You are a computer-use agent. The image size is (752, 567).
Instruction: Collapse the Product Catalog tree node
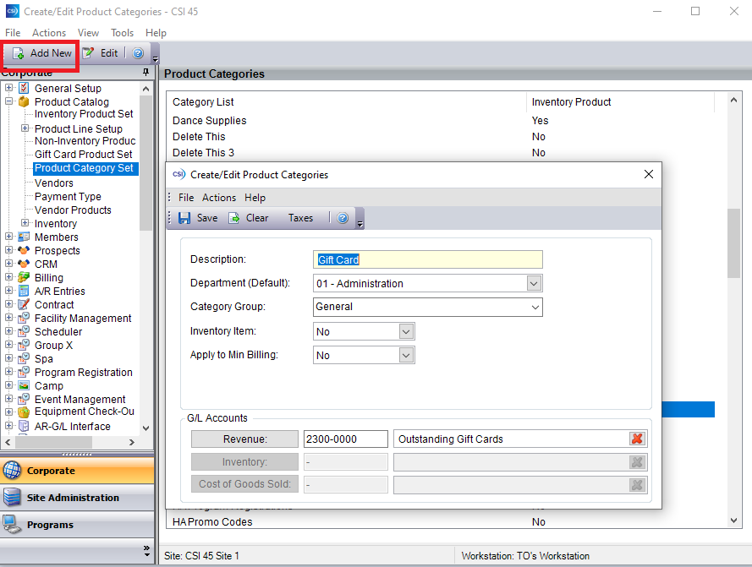coord(9,101)
